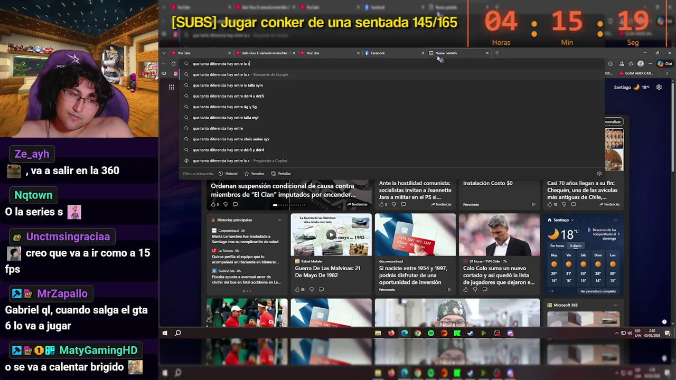Filter the search by Favoritos
676x380 pixels.
tap(254, 174)
